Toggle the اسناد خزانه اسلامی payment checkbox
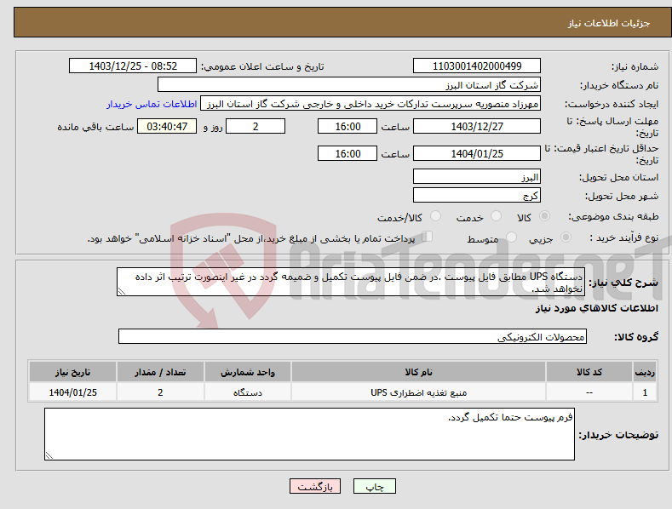Image resolution: width=672 pixels, height=509 pixels. [x=427, y=236]
